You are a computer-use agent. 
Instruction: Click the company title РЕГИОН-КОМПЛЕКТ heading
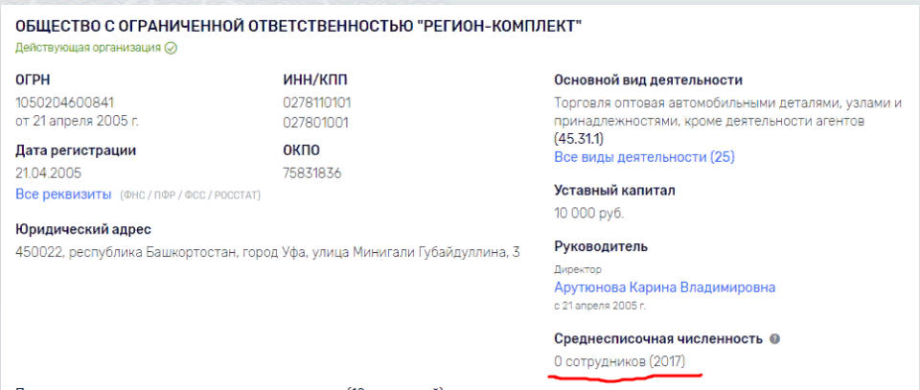[299, 26]
